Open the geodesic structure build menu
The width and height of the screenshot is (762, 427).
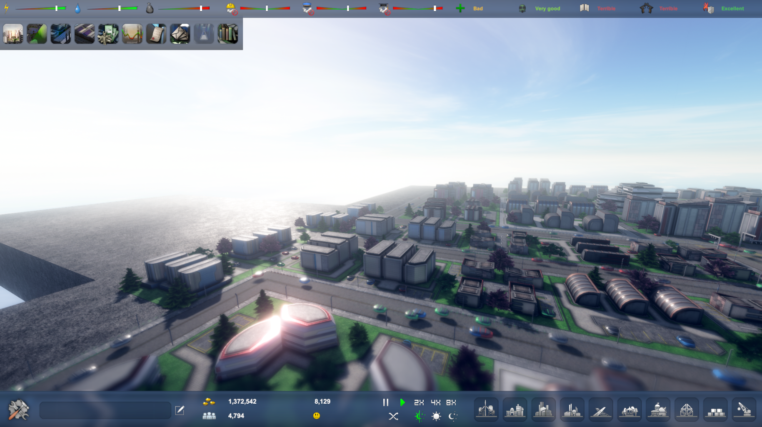687,410
